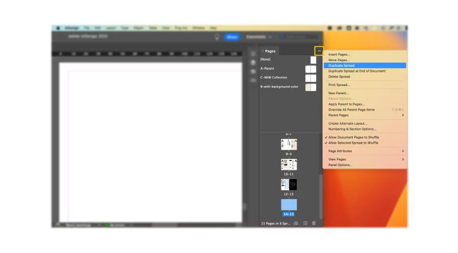
Task: Select the 8-9 spread thumbnail
Action: coord(289,145)
